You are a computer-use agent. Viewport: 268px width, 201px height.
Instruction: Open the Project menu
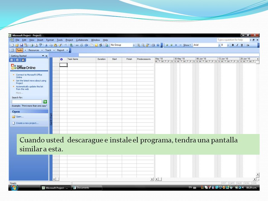(69, 40)
